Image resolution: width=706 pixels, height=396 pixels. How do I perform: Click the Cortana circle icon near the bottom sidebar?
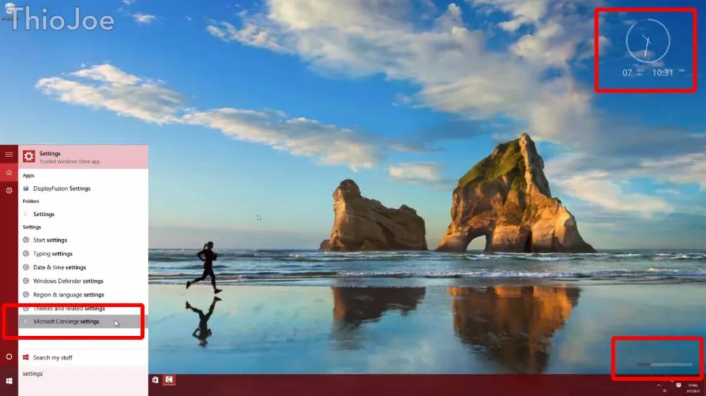click(8, 356)
